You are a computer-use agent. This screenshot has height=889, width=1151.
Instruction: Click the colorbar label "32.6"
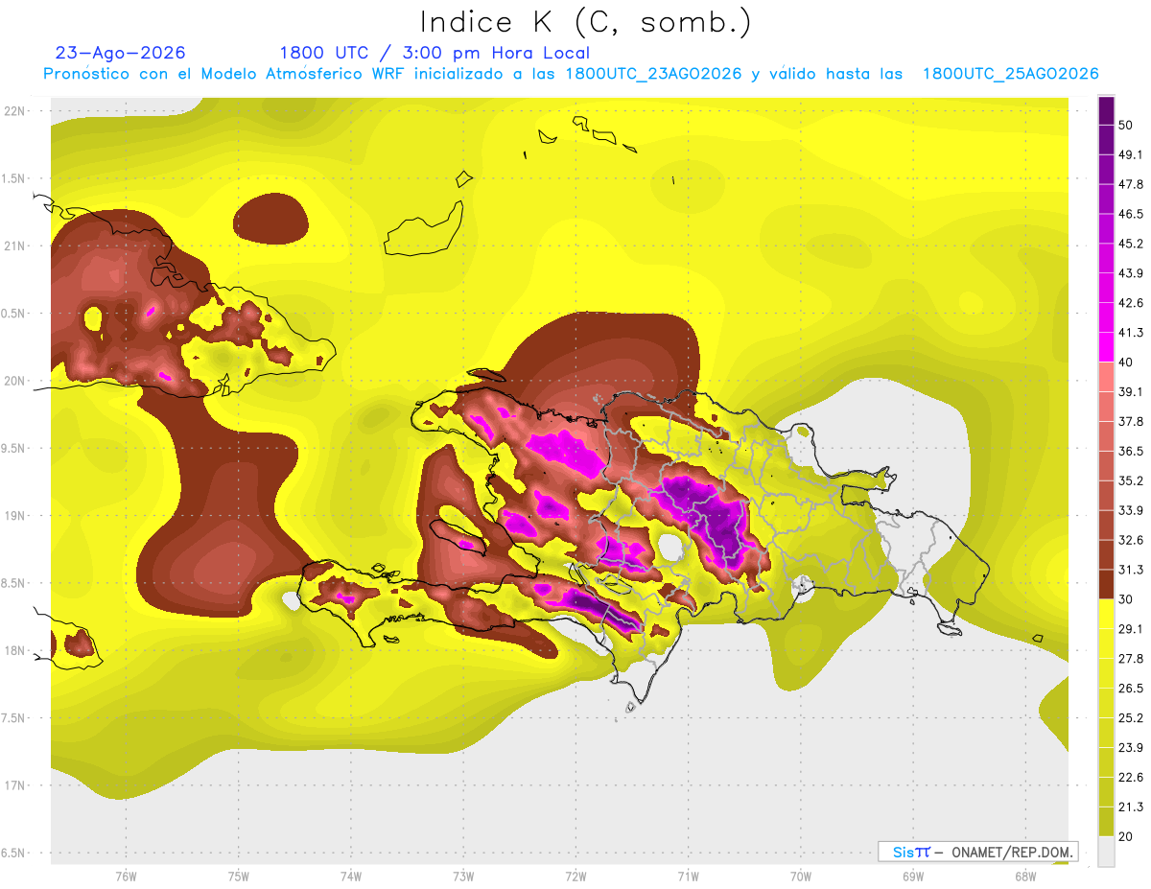[1130, 540]
